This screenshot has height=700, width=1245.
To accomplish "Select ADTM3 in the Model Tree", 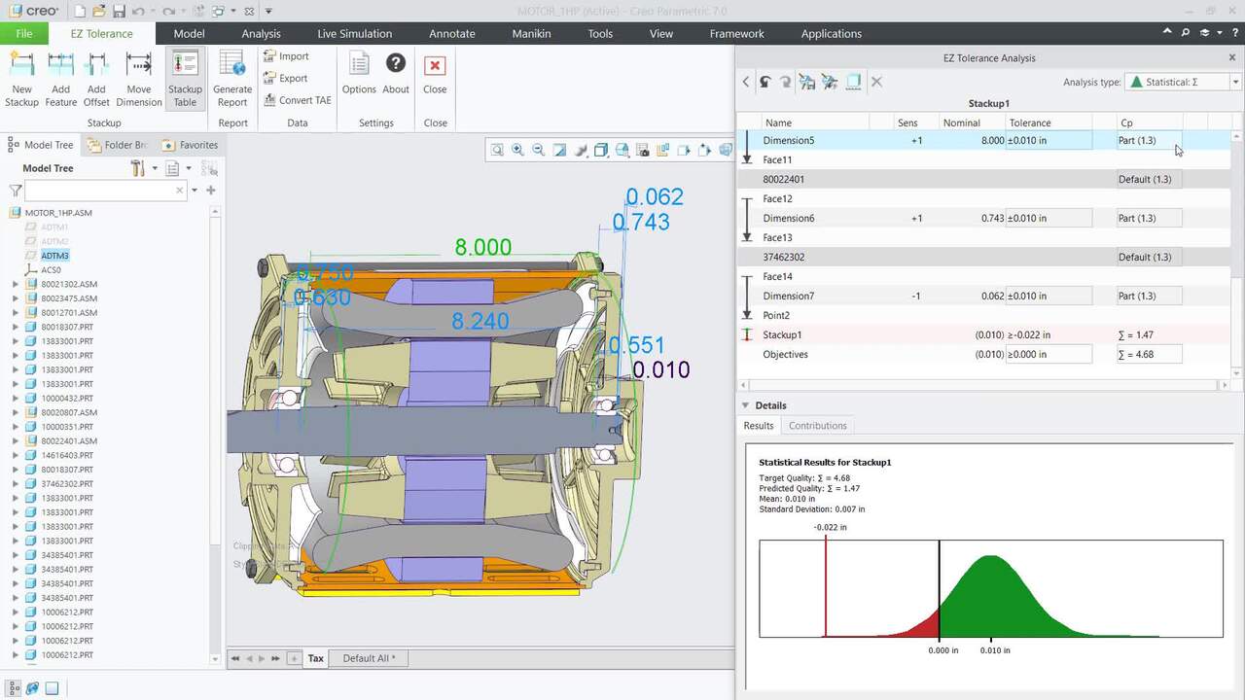I will pos(54,256).
